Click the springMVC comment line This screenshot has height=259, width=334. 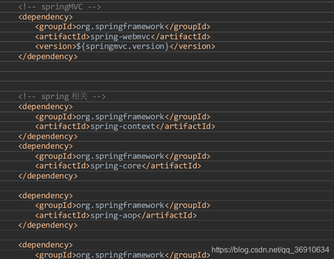click(x=59, y=7)
